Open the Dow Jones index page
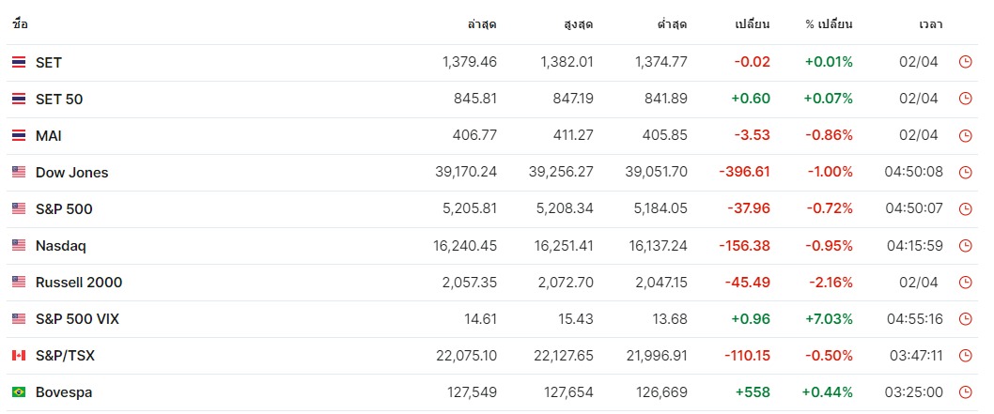This screenshot has height=414, width=994. tap(71, 173)
